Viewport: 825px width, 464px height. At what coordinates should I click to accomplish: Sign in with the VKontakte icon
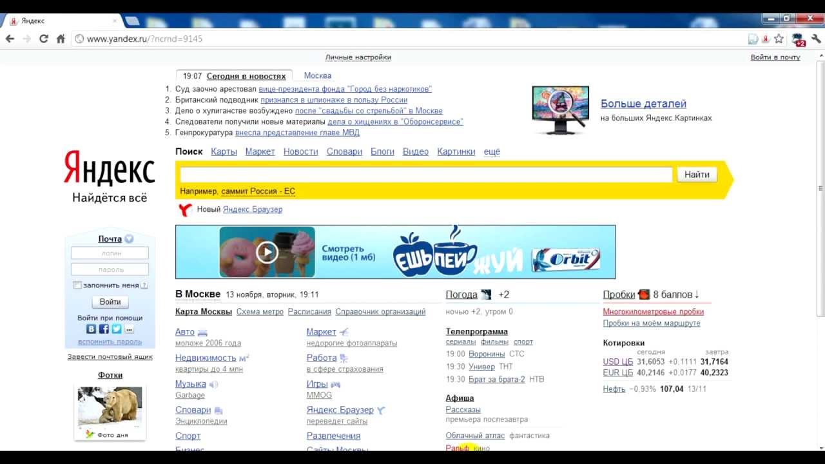click(91, 329)
